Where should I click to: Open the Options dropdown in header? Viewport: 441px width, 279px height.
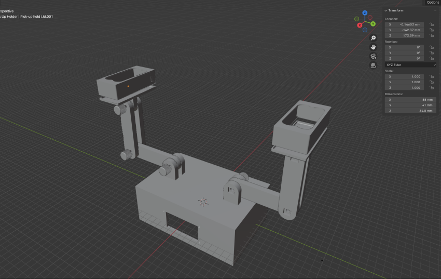(x=432, y=3)
